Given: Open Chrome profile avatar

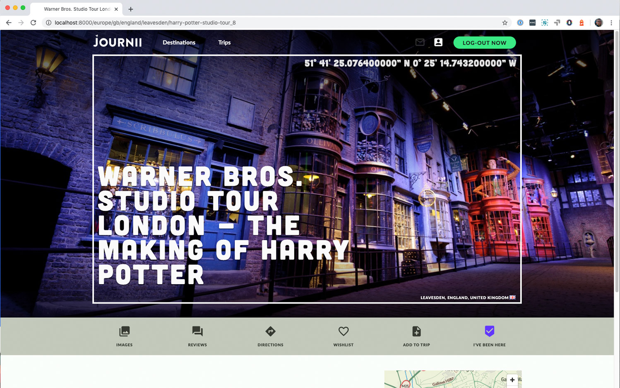Looking at the screenshot, I should coord(599,23).
